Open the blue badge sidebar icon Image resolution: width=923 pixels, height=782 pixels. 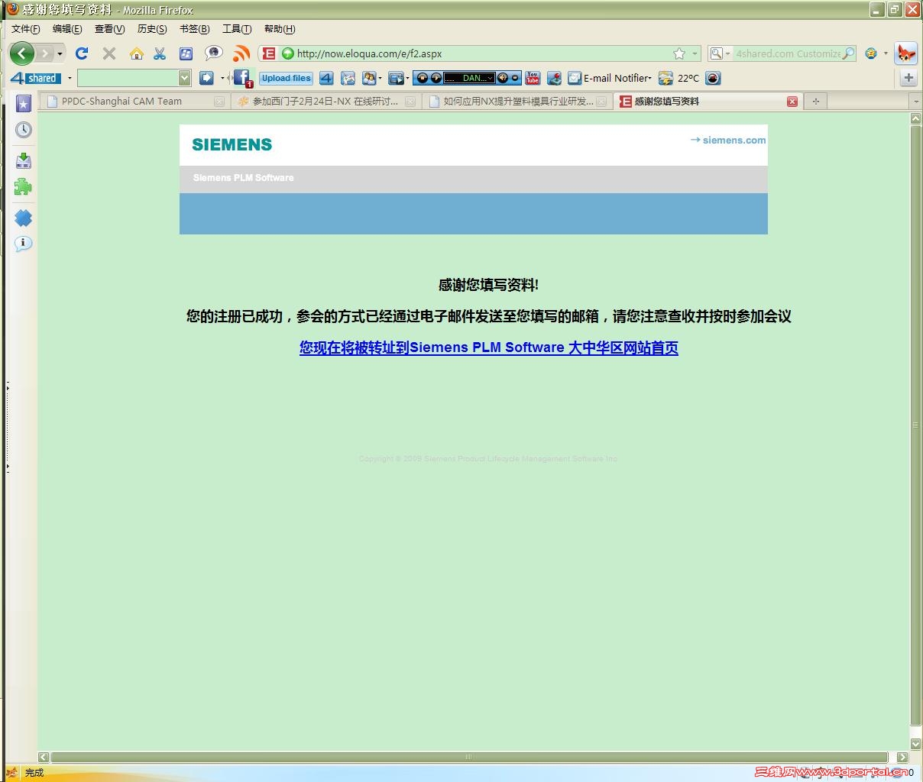pyautogui.click(x=24, y=218)
